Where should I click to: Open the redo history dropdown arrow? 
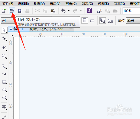[81, 11]
